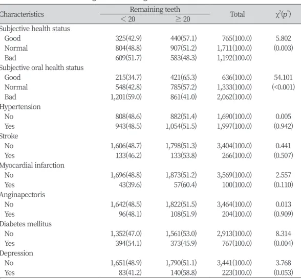This screenshot has width=301, height=279.
Task: Click cell 215(34.7)
Action: tap(128, 78)
